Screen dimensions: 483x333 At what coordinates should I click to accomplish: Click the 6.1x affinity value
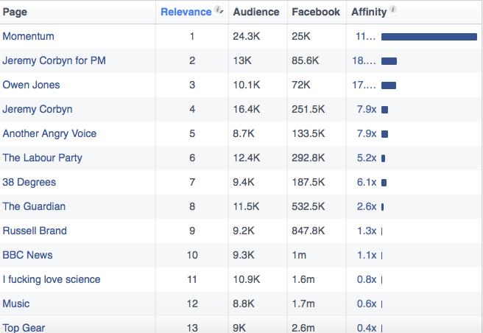pyautogui.click(x=367, y=182)
